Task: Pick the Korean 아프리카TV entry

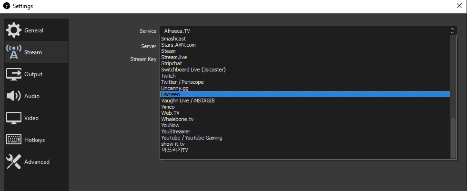Action: (x=305, y=150)
